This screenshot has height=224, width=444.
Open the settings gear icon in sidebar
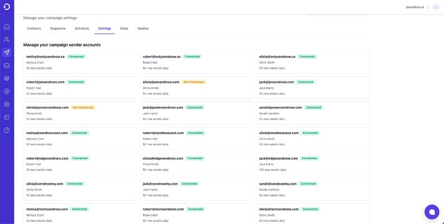7,104
